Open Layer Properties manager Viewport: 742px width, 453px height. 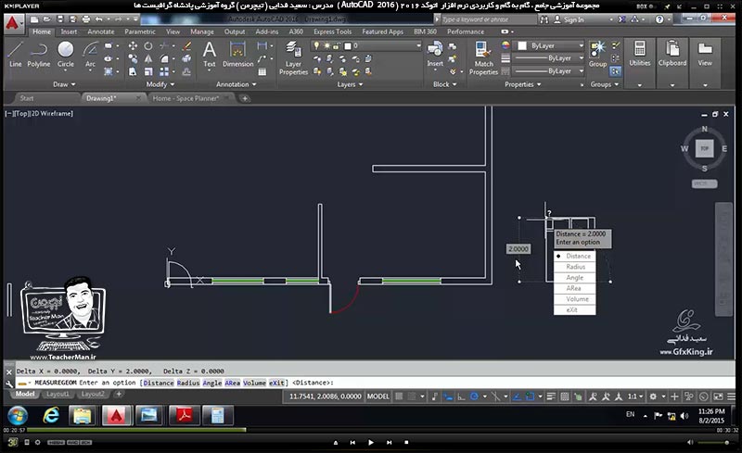[x=293, y=58]
